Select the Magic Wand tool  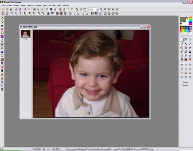186,44
